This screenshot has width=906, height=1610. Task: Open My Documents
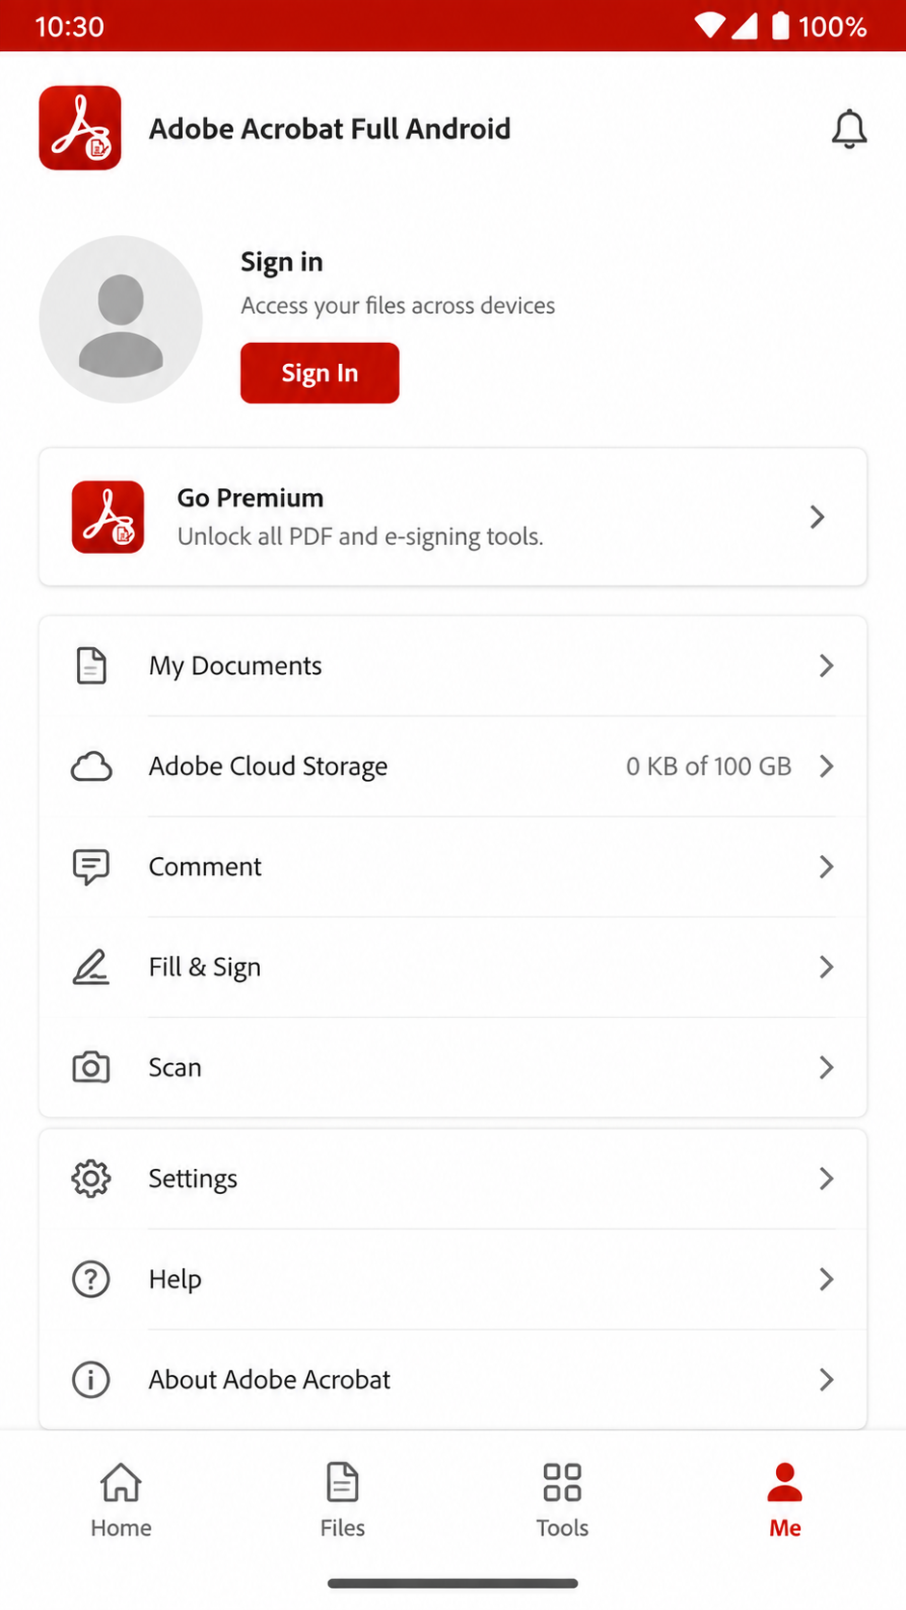coord(453,665)
